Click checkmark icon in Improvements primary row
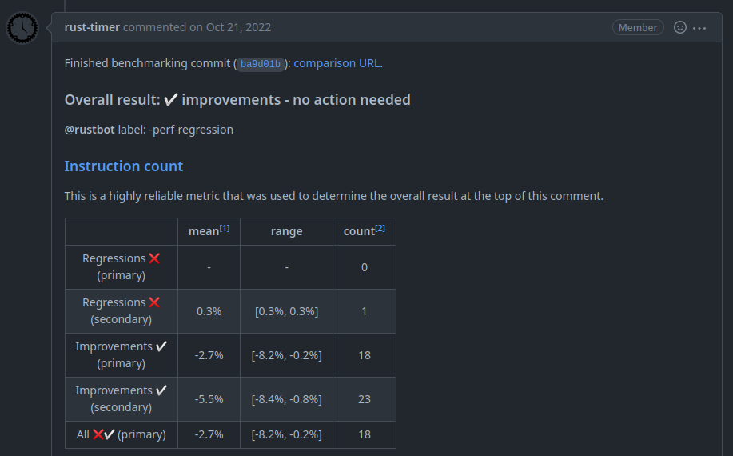Viewport: 733px width, 456px height. pyautogui.click(x=161, y=346)
